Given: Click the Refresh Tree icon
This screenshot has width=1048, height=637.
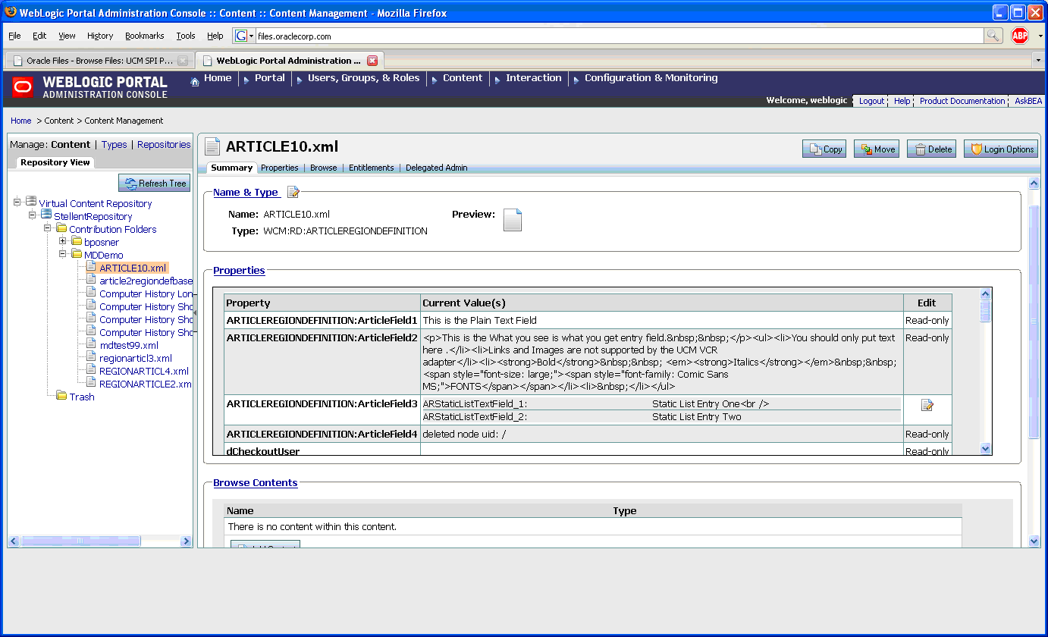Looking at the screenshot, I should (130, 183).
